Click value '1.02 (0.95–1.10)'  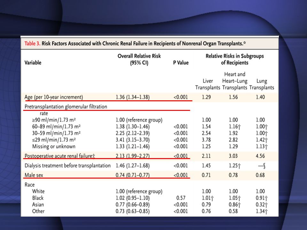[x=132, y=198]
